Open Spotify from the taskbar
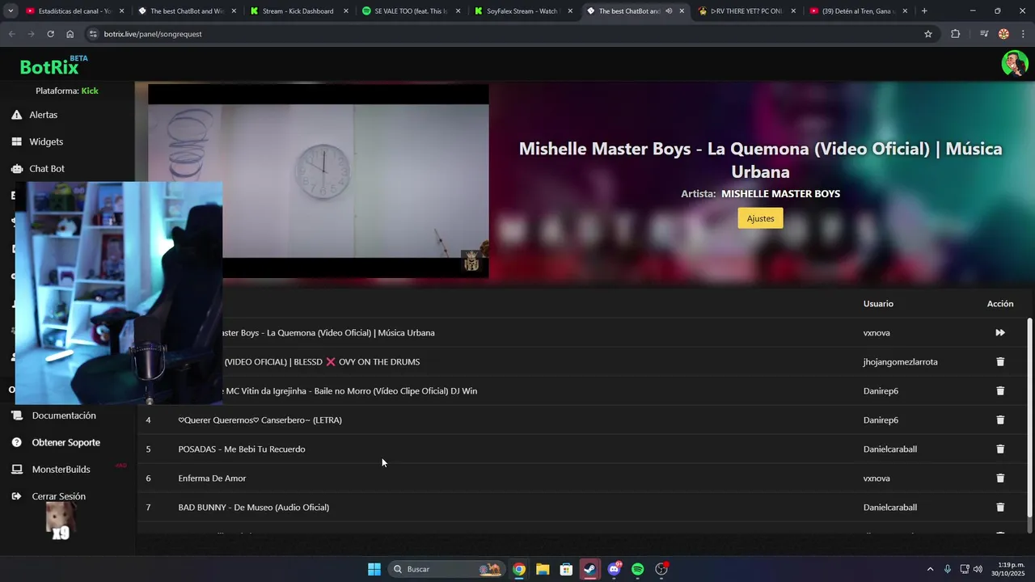 pyautogui.click(x=638, y=569)
